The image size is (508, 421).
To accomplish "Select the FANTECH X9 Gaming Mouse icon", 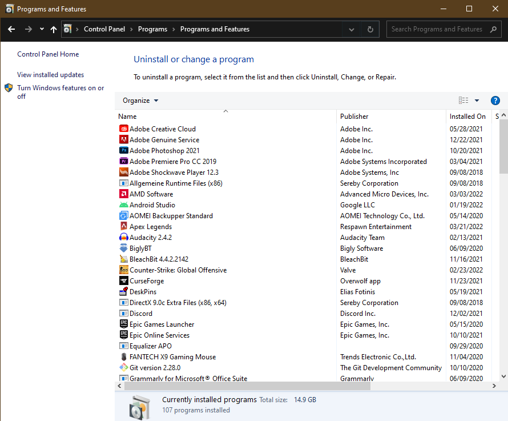I will pyautogui.click(x=123, y=357).
